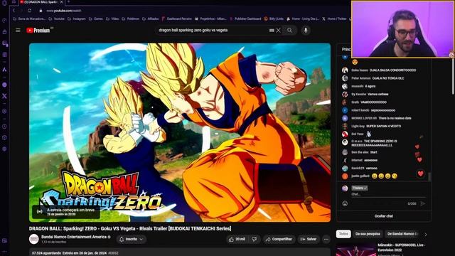Start voice search with microphone icon

305,30
